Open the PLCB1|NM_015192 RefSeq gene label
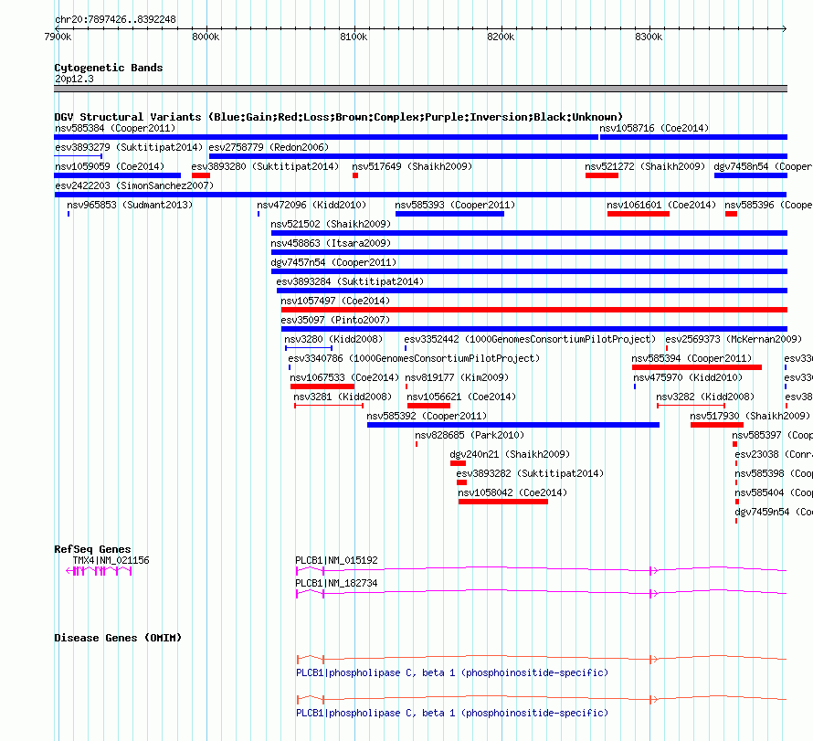 coord(336,560)
